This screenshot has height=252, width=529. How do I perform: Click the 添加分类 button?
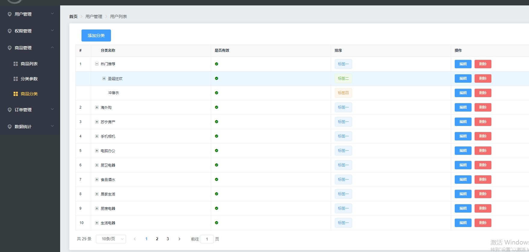96,35
